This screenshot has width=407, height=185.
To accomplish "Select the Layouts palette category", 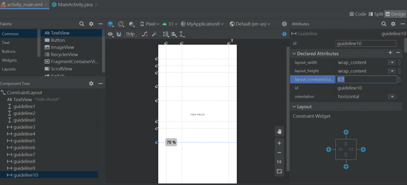I will (9, 69).
